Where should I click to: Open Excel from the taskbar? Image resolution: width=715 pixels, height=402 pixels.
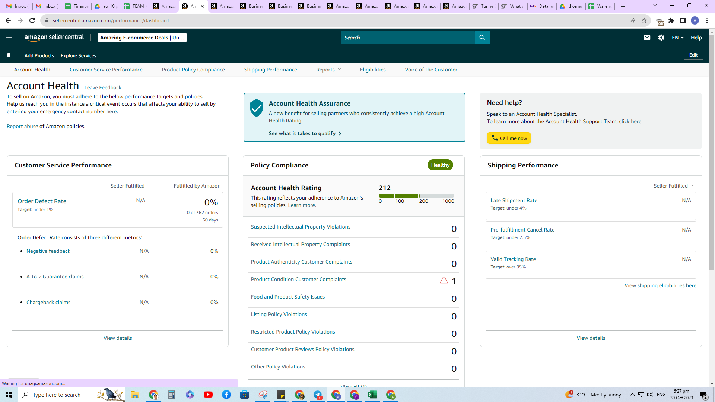pyautogui.click(x=372, y=395)
